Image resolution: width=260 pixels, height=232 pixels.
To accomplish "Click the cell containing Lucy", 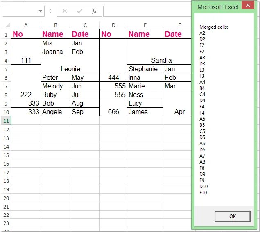I will coord(145,103).
